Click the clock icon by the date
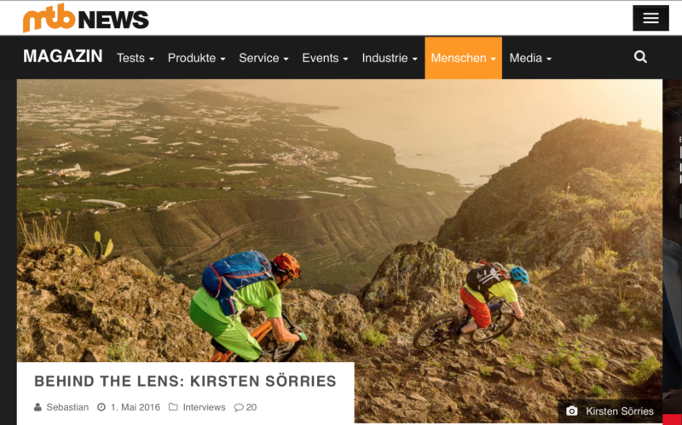682x425 pixels. (101, 407)
